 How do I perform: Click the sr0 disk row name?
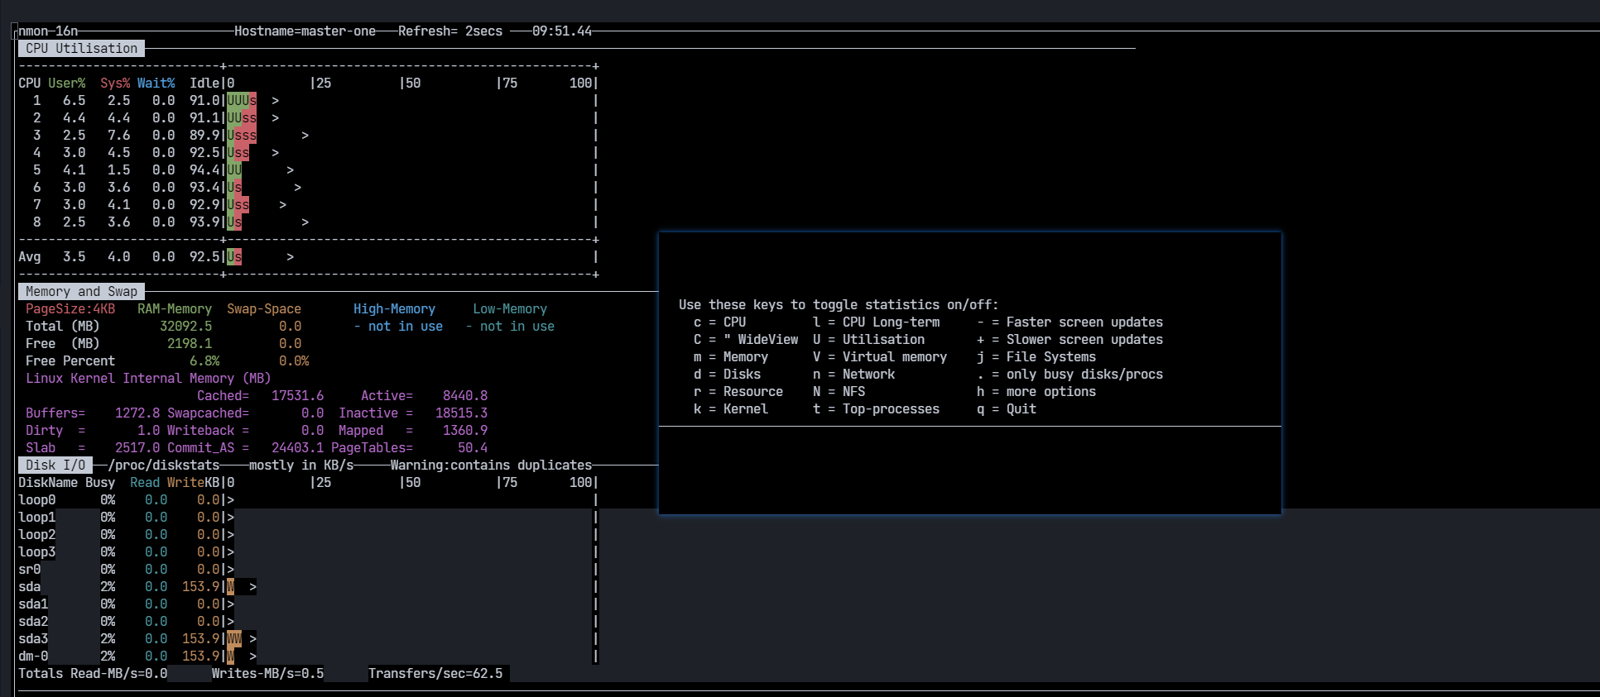tap(29, 569)
